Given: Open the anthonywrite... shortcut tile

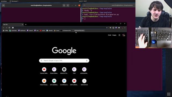Looking at the screenshot, I should (84, 71).
